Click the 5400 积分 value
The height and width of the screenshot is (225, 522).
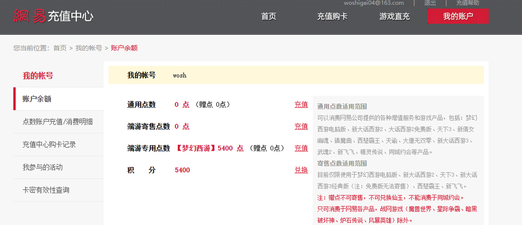183,170
